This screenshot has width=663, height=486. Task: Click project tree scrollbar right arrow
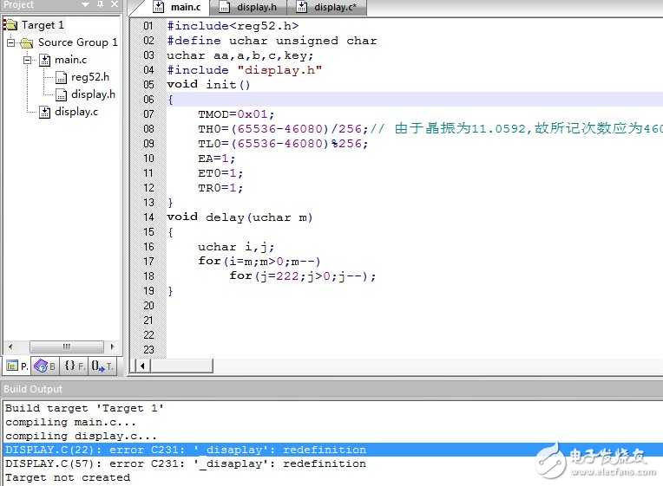tap(112, 347)
